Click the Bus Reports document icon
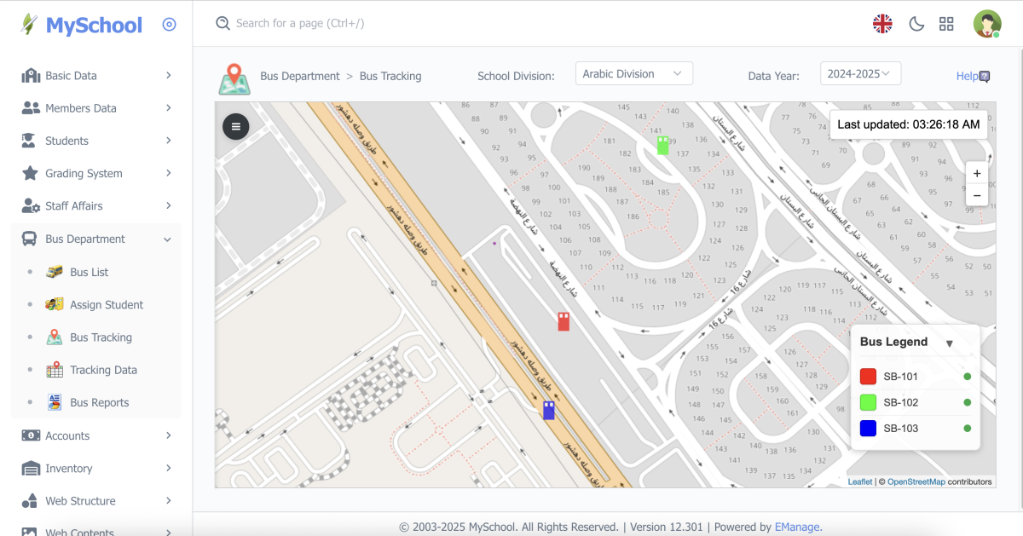The image size is (1023, 536). pos(55,402)
